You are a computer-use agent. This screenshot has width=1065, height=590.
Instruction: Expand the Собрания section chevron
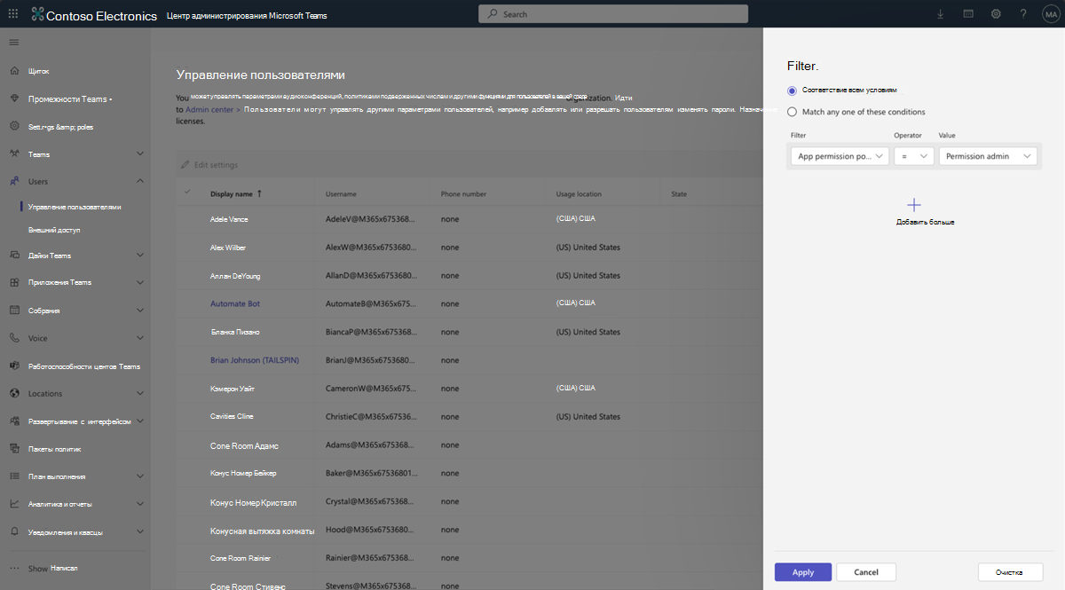(140, 311)
